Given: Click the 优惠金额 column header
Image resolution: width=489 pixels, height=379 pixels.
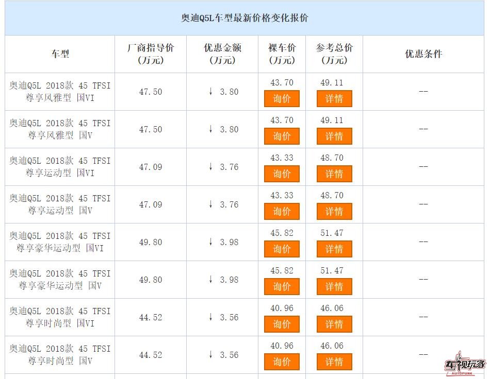Looking at the screenshot, I should tap(222, 54).
